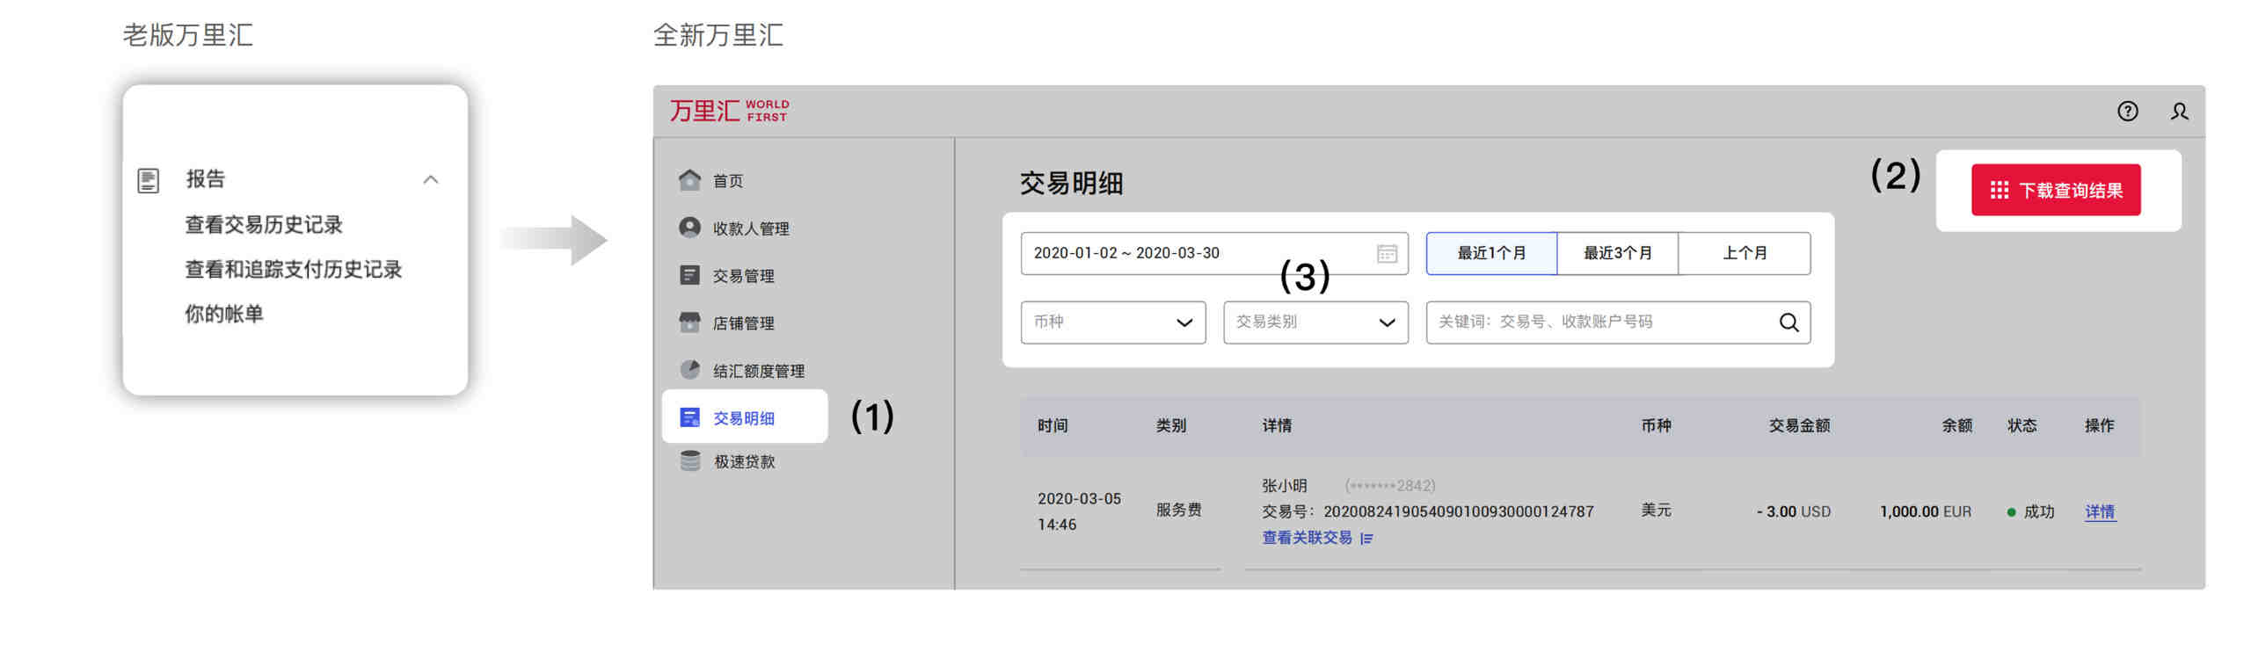Click the 查看关联交易 link

click(x=1307, y=538)
